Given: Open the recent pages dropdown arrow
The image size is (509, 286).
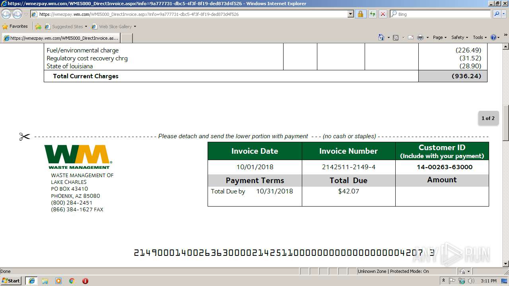Looking at the screenshot, I should tap(26, 14).
